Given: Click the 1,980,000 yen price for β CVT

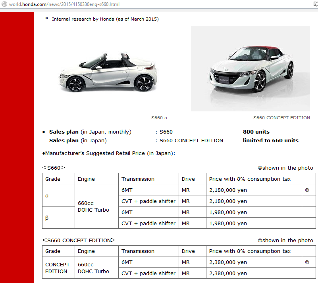Looking at the screenshot, I should 228,223.
